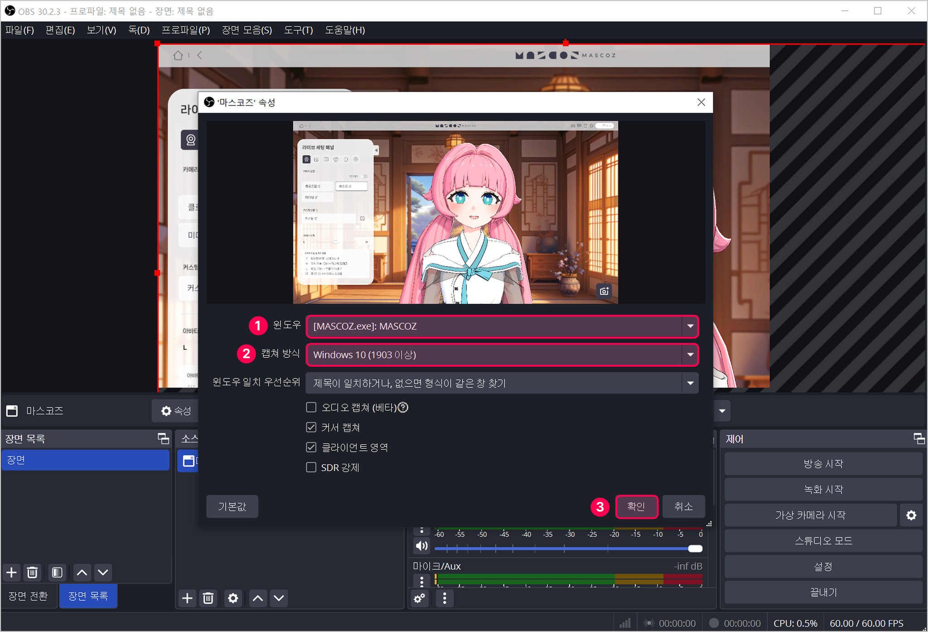
Task: Click 확인 button in dialog
Action: [636, 507]
